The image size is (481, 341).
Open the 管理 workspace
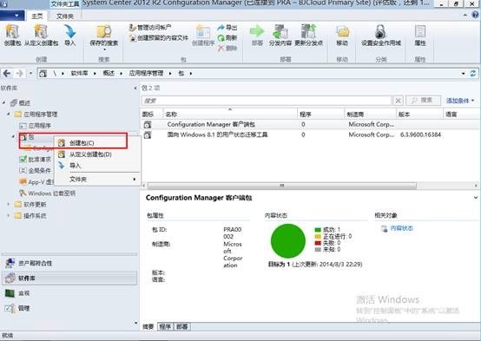(x=69, y=308)
